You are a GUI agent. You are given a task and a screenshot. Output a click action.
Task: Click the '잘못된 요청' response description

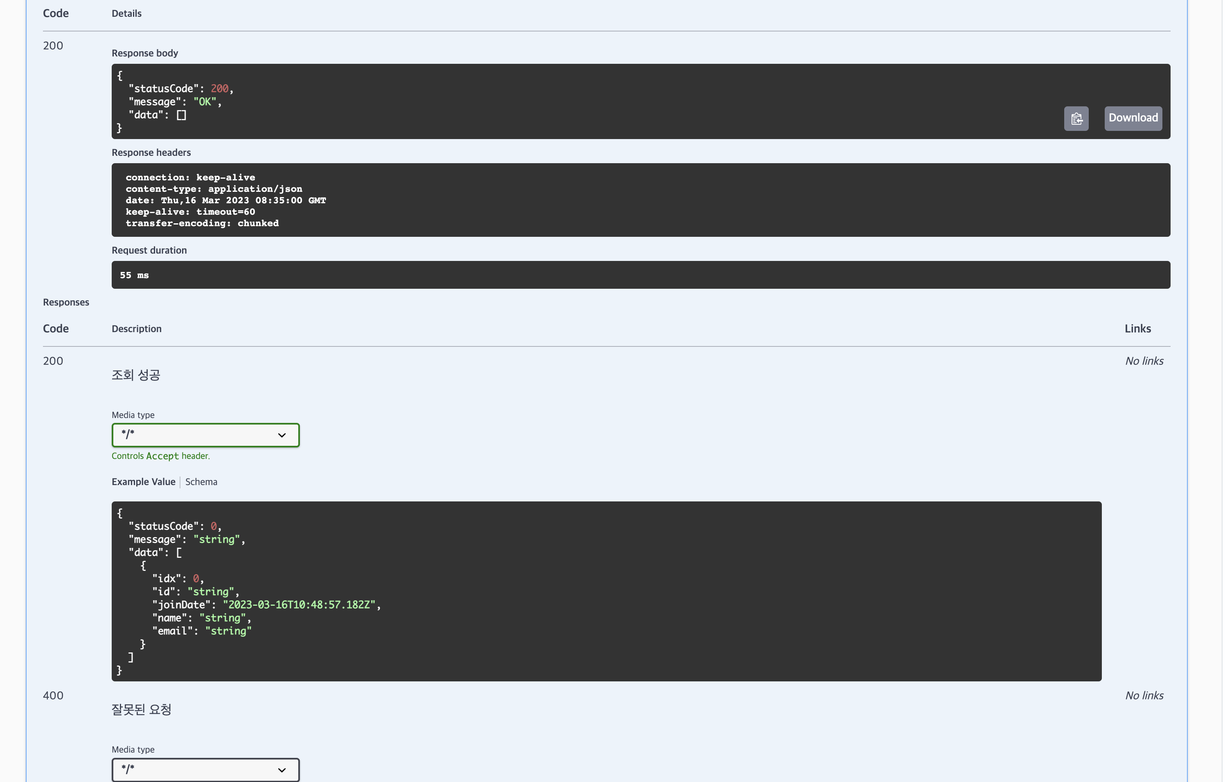[x=142, y=710]
